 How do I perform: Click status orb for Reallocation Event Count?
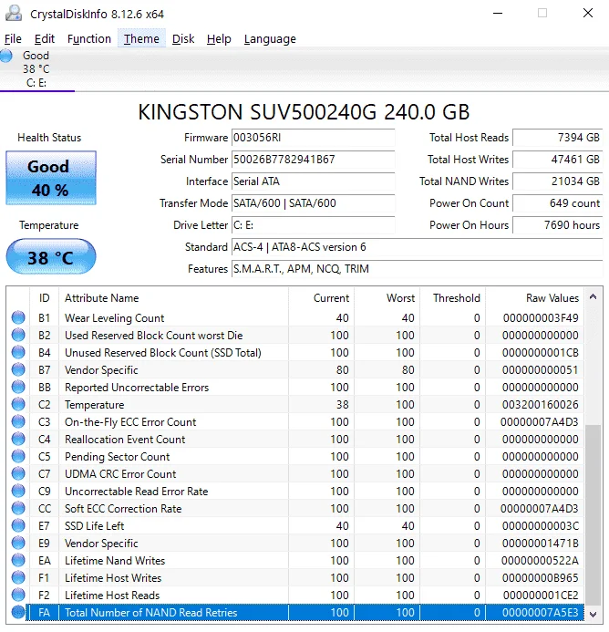(18, 439)
